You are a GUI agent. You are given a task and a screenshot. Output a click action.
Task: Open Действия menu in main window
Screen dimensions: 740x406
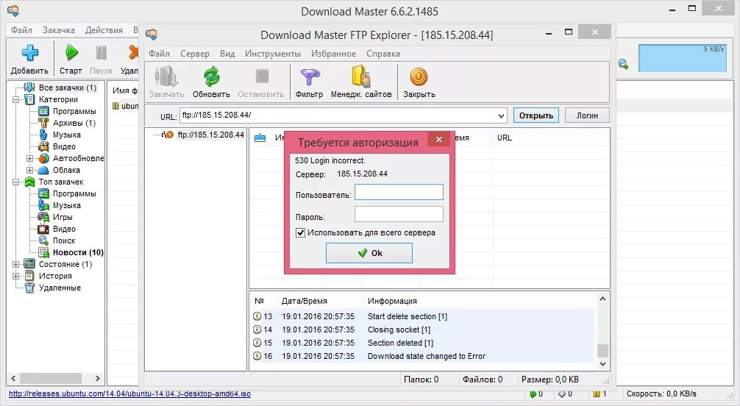coord(104,30)
